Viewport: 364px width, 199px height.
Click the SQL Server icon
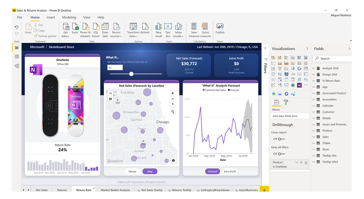[96, 27]
